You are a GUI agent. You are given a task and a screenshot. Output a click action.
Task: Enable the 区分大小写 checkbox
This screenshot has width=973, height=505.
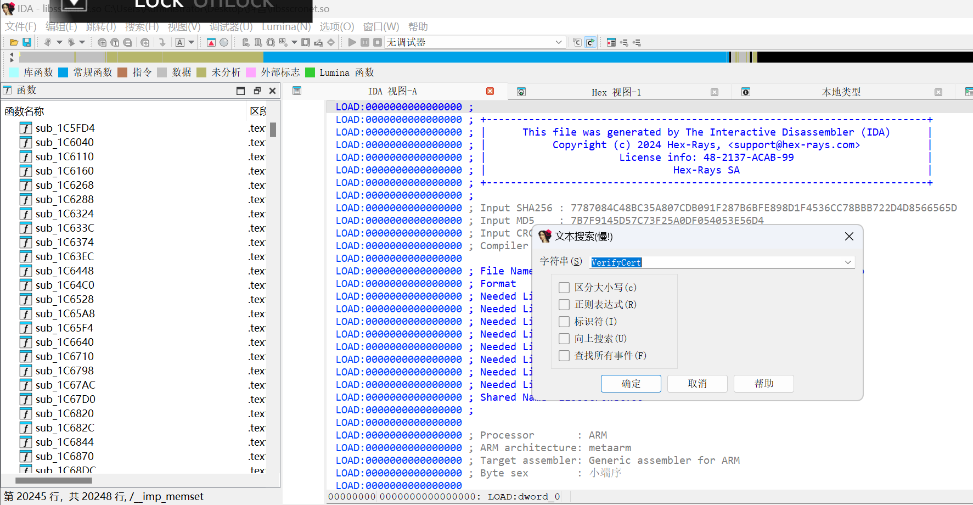coord(564,288)
